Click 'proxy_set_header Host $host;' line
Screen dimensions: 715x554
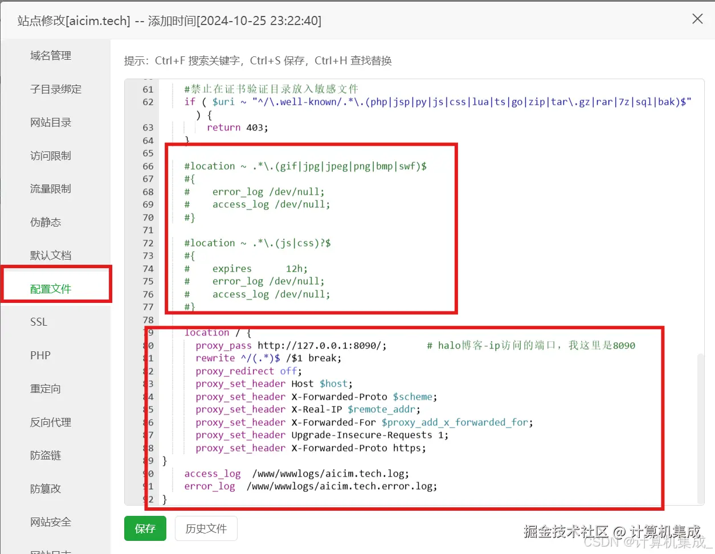point(274,384)
